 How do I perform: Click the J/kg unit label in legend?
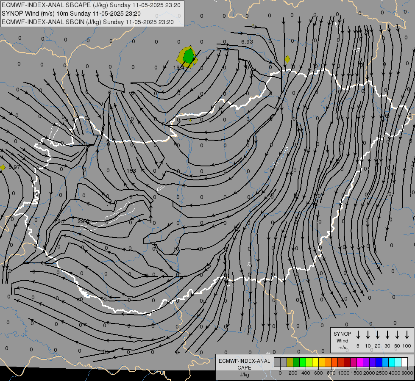[244, 375]
